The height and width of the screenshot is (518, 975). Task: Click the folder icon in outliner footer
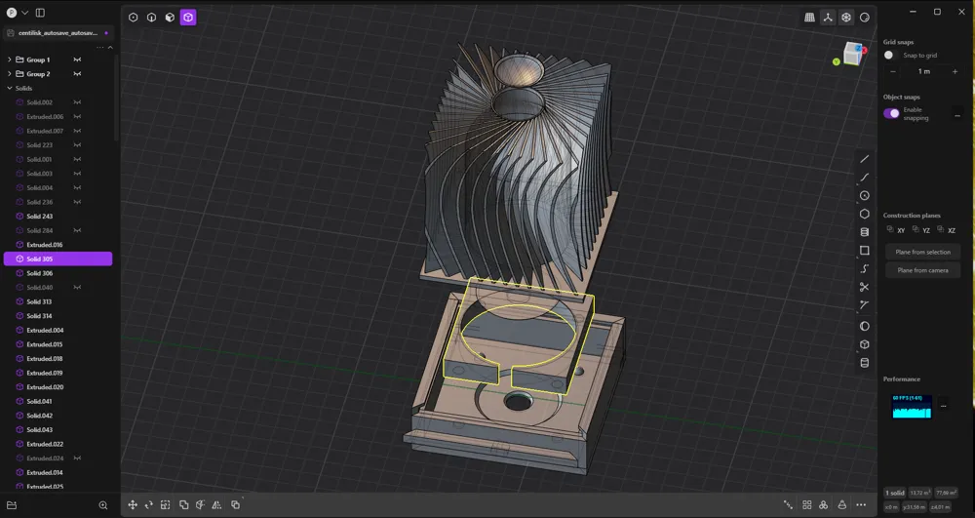click(x=12, y=505)
